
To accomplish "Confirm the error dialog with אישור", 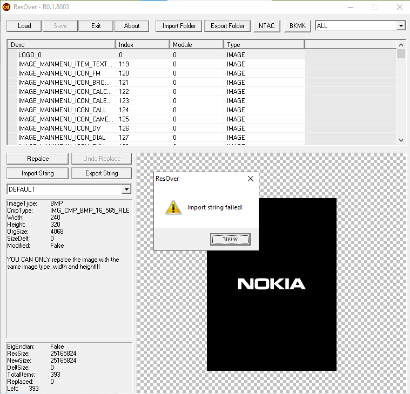I will (x=230, y=239).
